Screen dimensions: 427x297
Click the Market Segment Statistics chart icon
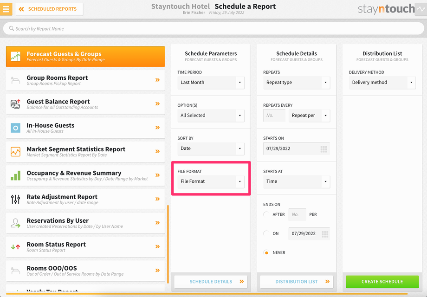[15, 152]
